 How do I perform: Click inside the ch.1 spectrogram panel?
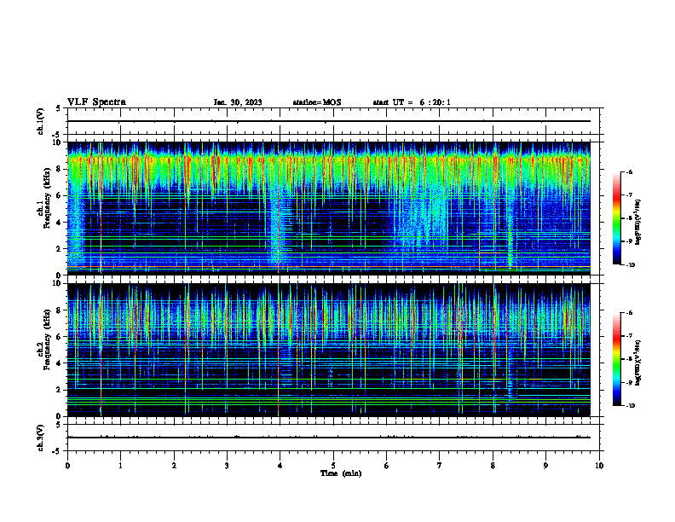(329, 208)
